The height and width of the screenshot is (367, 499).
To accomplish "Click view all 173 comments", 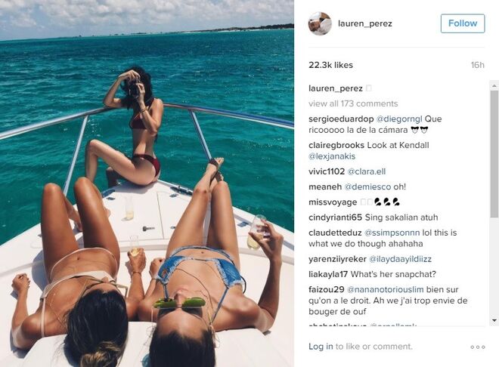I will pos(353,103).
